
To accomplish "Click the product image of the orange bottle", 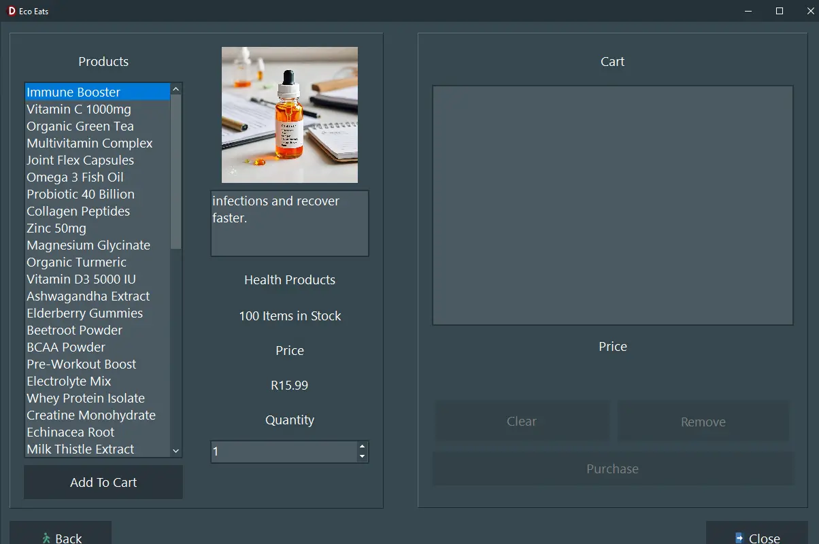I will point(290,115).
